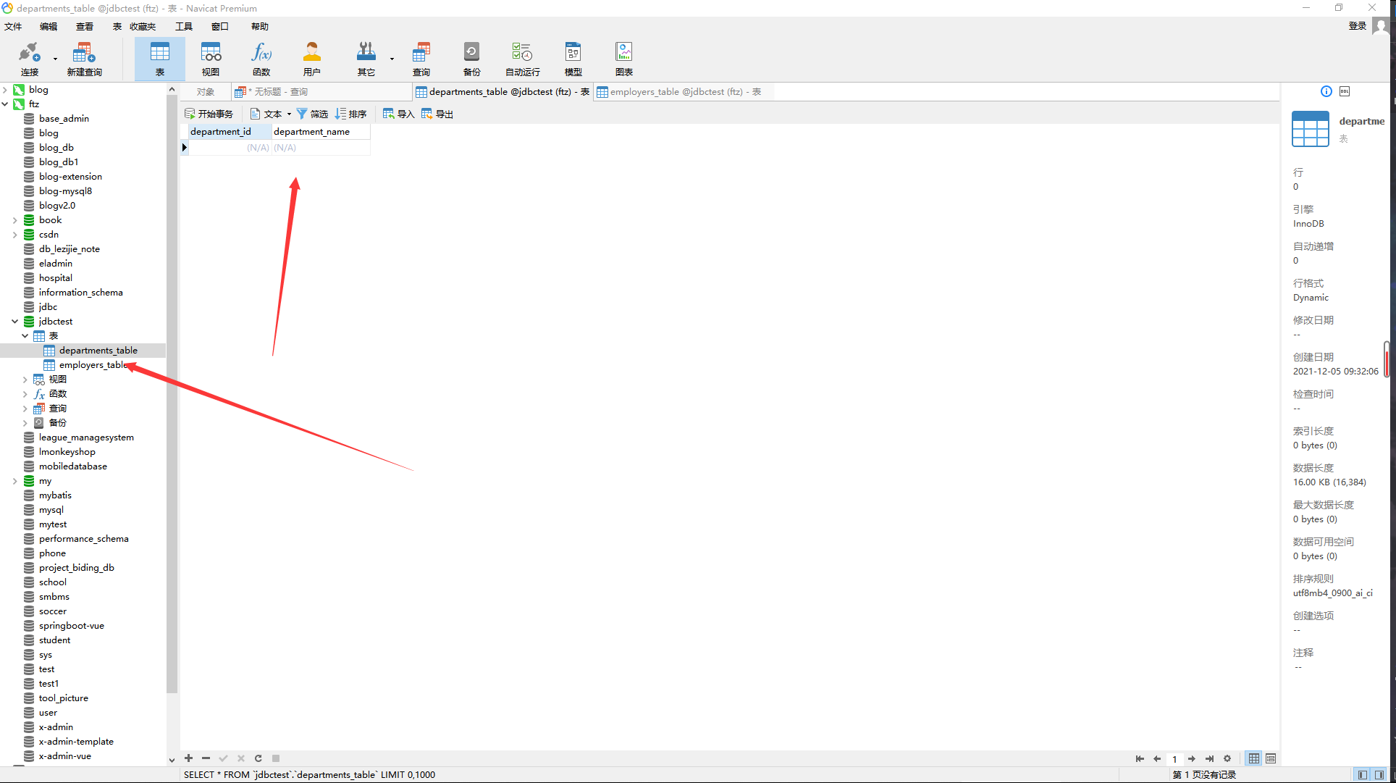Open the Backup (备份) toolbar icon
This screenshot has width=1396, height=783.
[x=471, y=59]
